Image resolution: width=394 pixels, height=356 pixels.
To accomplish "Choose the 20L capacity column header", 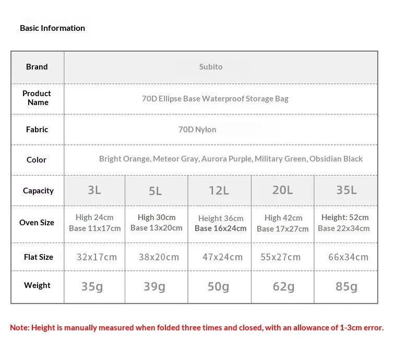I will [x=283, y=190].
